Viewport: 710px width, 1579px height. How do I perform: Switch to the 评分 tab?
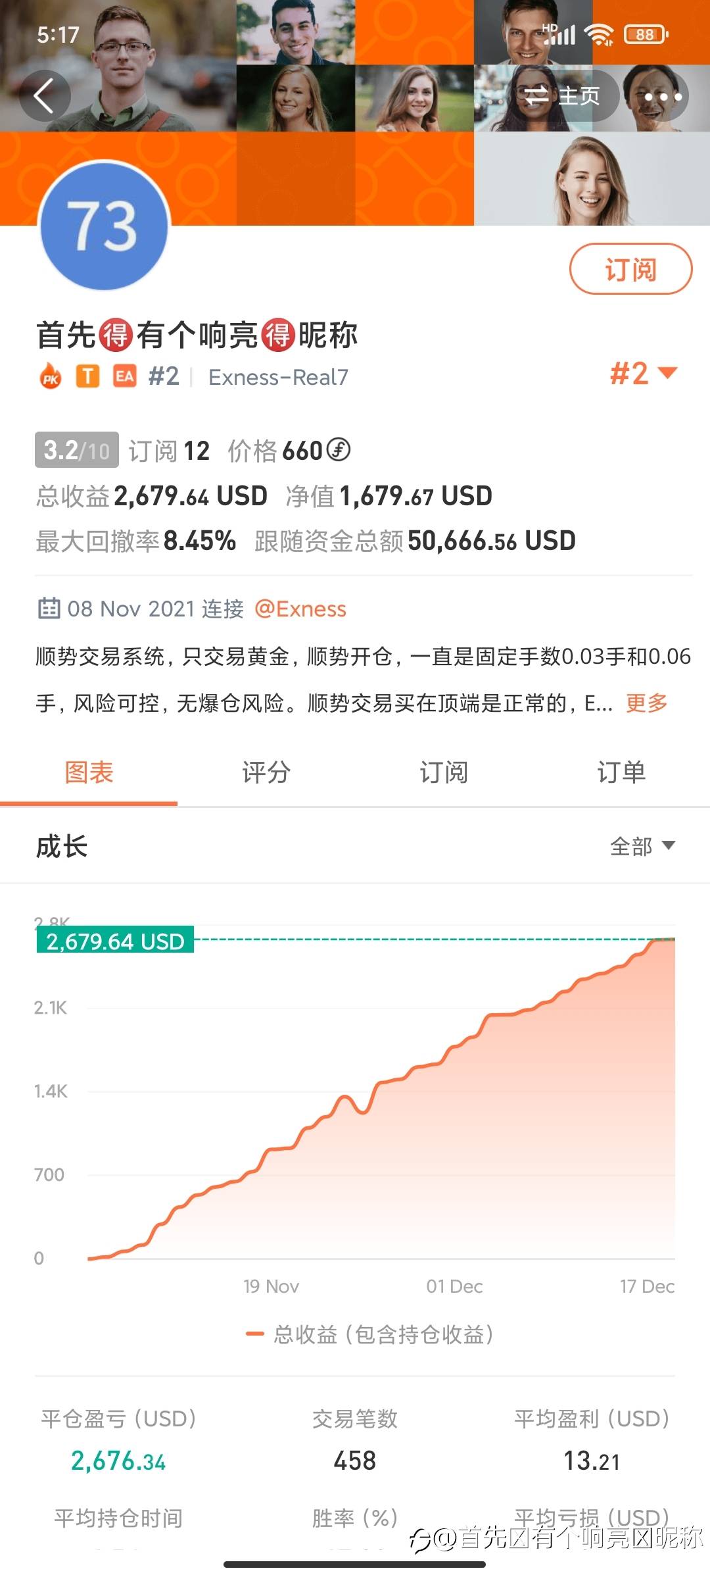coord(266,772)
